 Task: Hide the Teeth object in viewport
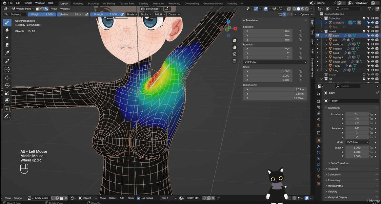372,66
